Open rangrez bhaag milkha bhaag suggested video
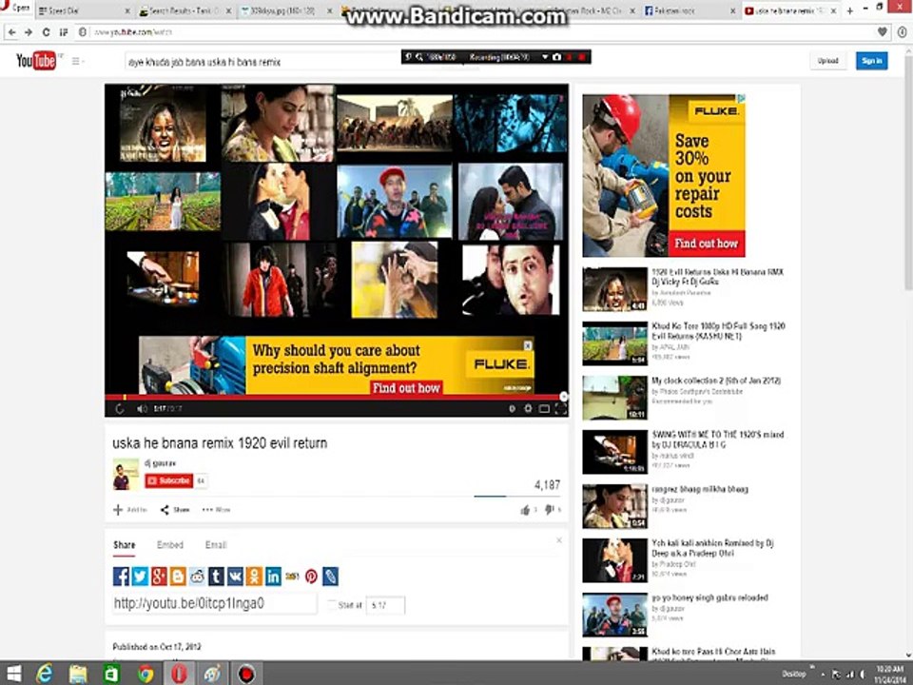The height and width of the screenshot is (685, 913). coord(700,489)
